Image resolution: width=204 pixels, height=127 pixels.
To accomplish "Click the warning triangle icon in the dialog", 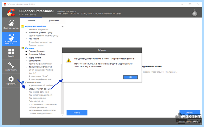I will pyautogui.click(x=69, y=60).
